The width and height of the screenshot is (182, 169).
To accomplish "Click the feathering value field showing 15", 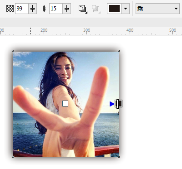I will pos(56,9).
